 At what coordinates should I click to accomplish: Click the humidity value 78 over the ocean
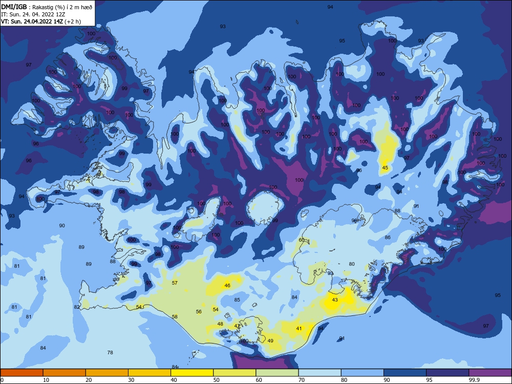point(110,353)
